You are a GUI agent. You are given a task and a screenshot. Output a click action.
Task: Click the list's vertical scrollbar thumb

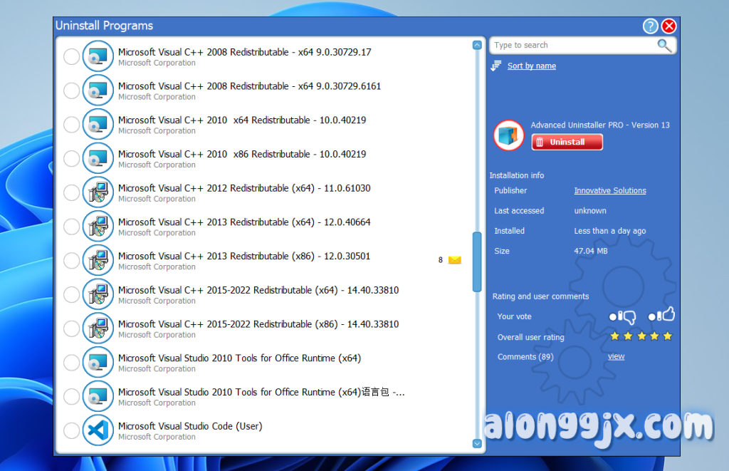pos(477,262)
